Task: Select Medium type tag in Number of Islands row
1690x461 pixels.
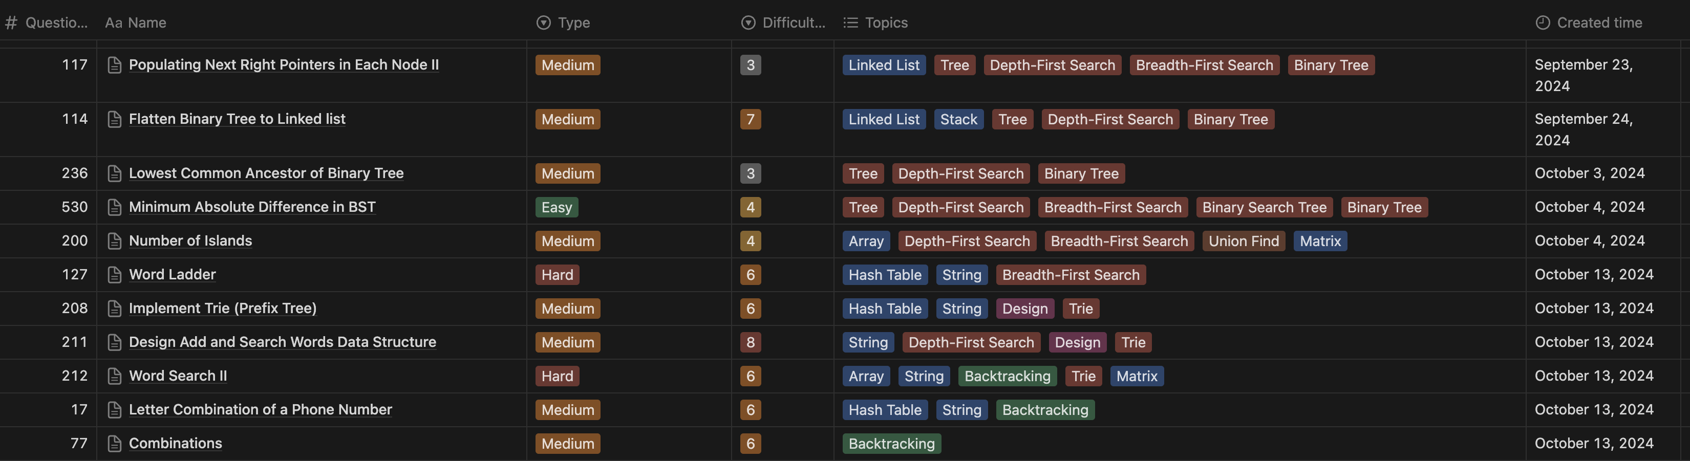Action: click(567, 242)
